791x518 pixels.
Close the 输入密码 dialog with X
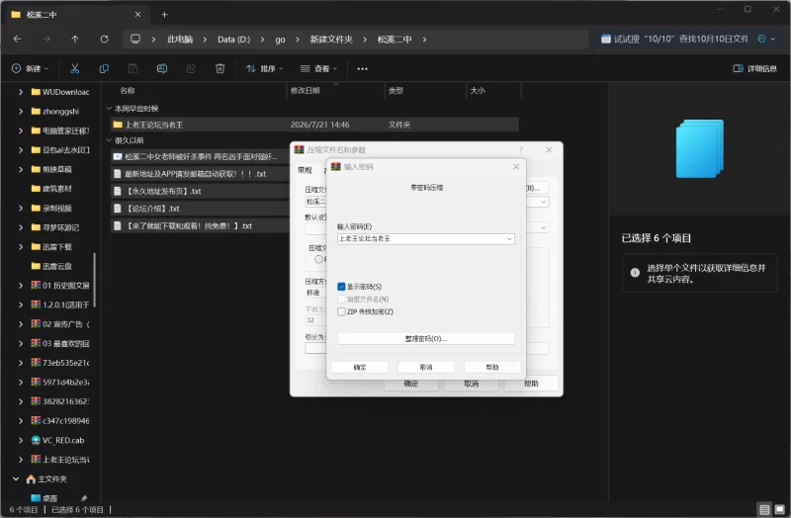point(515,166)
